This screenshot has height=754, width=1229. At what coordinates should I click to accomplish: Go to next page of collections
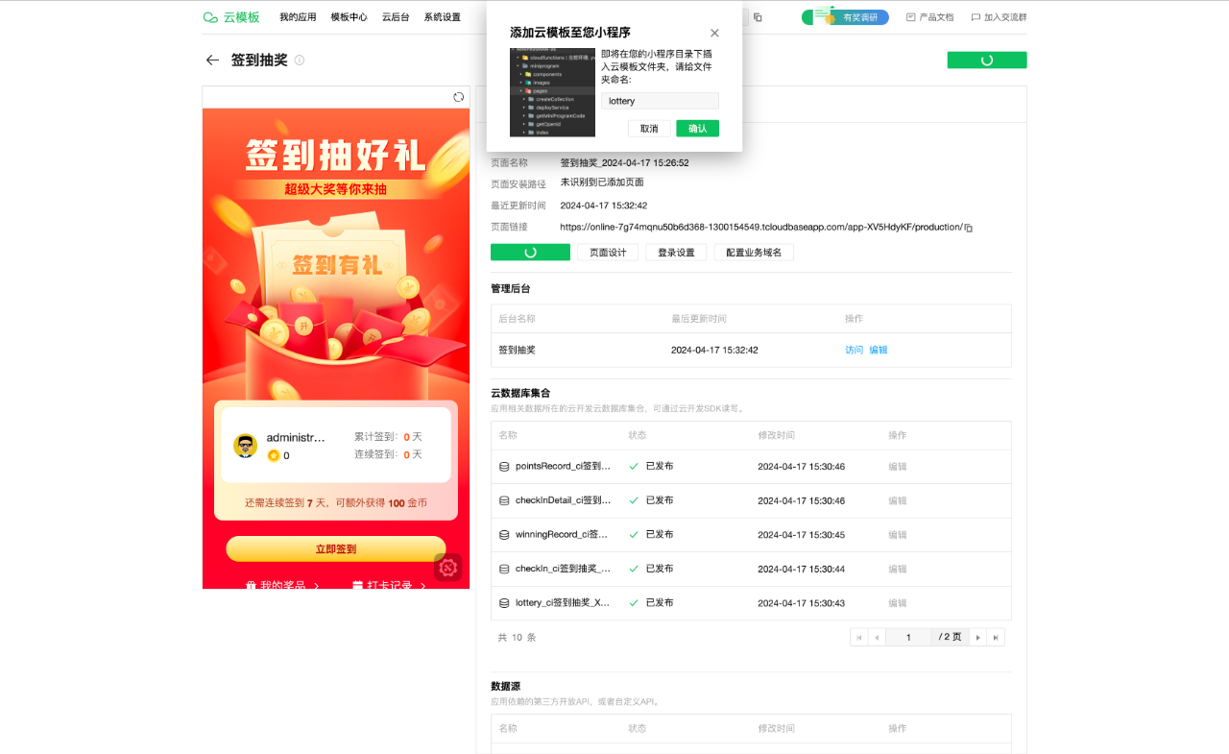pyautogui.click(x=978, y=637)
